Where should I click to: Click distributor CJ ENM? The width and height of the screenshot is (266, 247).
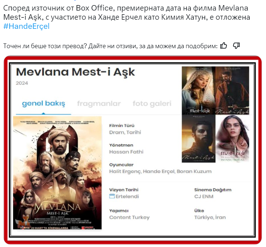(204, 197)
